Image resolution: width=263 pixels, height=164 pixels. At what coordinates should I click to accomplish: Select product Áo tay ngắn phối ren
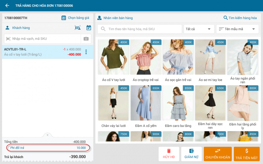tap(242, 62)
